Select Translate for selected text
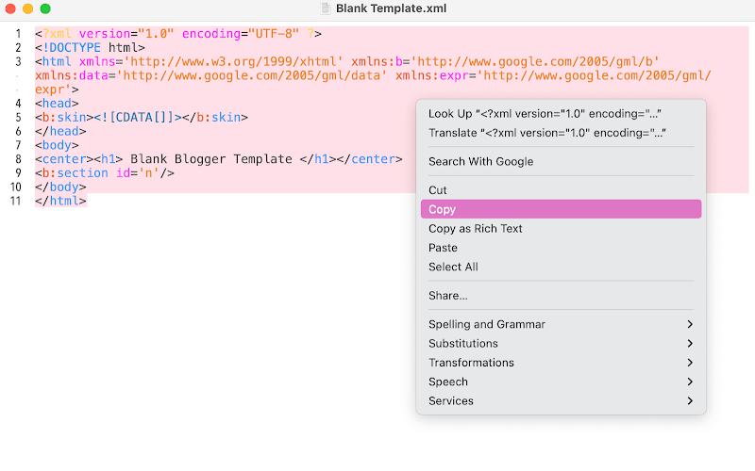 click(x=561, y=133)
